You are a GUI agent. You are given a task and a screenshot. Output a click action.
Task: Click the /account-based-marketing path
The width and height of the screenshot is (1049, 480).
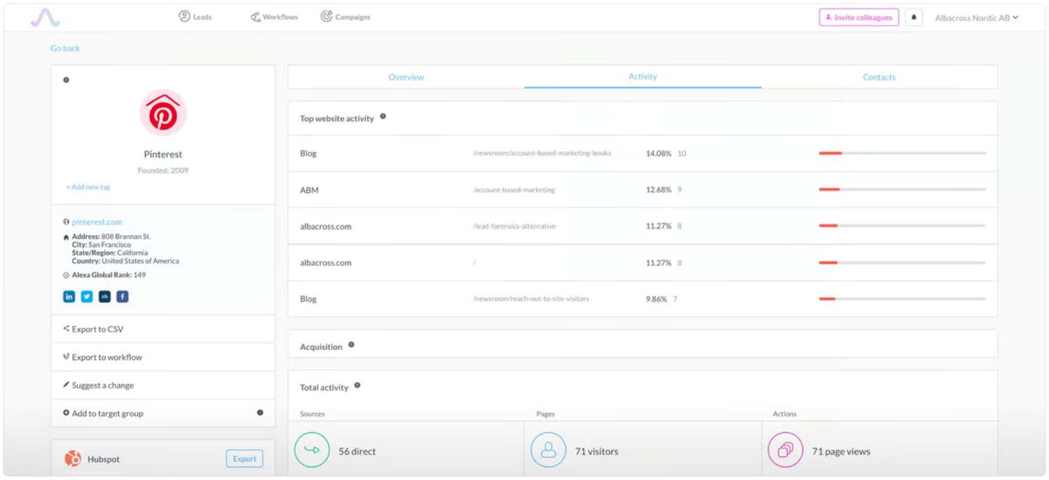513,190
